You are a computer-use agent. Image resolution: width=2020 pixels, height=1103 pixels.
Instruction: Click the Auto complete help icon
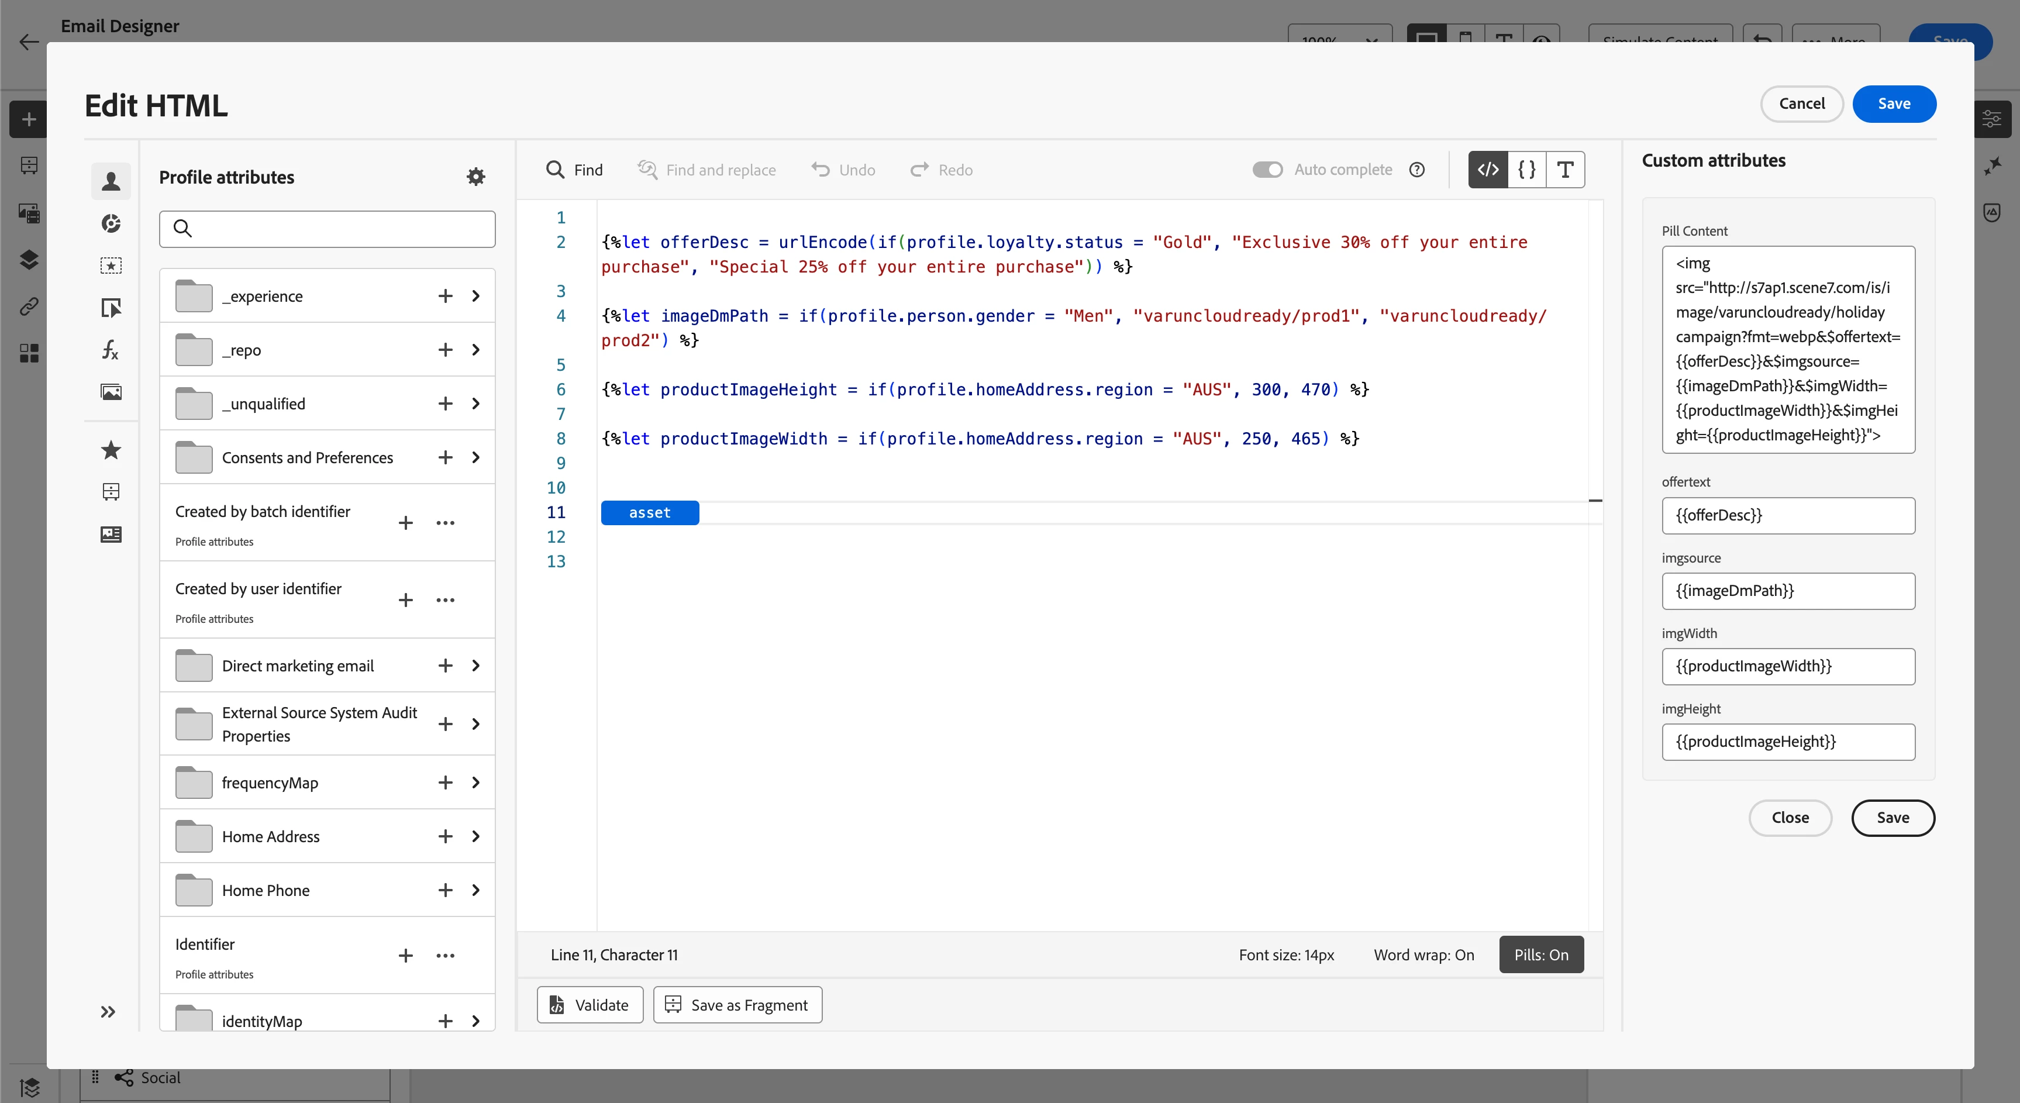(1416, 170)
